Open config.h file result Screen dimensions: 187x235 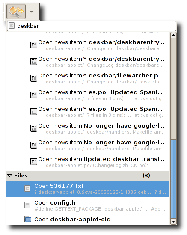[88, 205]
